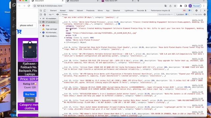Screen dimensions: 211x118
Task: Click the Fjallraven backpack product image
Action: (30, 49)
